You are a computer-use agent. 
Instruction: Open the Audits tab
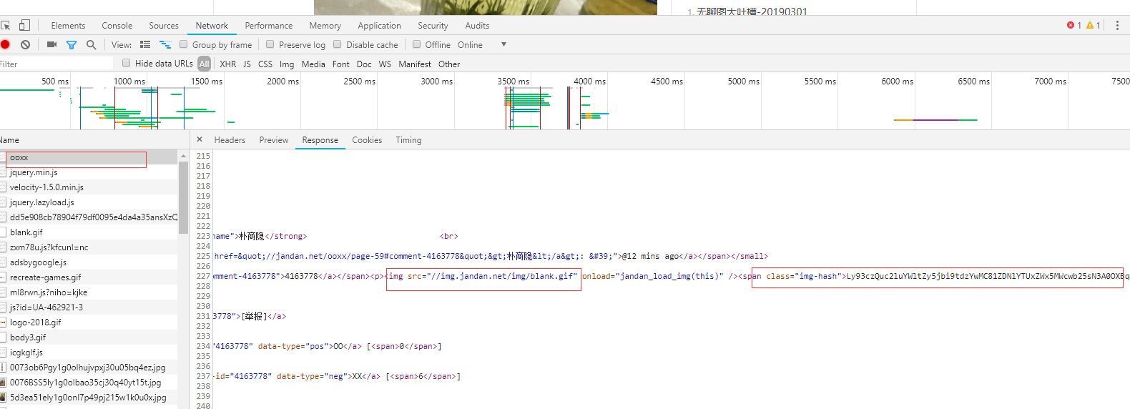coord(477,26)
